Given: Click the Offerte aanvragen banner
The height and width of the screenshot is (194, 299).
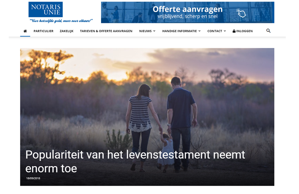Looking at the screenshot, I should click(188, 12).
